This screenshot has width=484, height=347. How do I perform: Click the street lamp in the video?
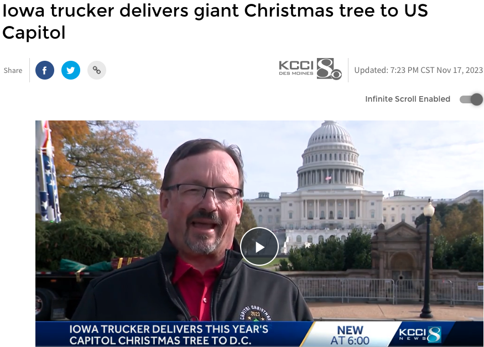pyautogui.click(x=428, y=259)
